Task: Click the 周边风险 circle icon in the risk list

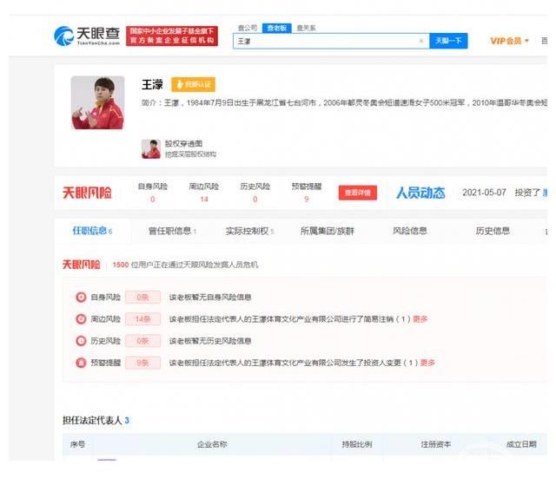Action: (81, 319)
